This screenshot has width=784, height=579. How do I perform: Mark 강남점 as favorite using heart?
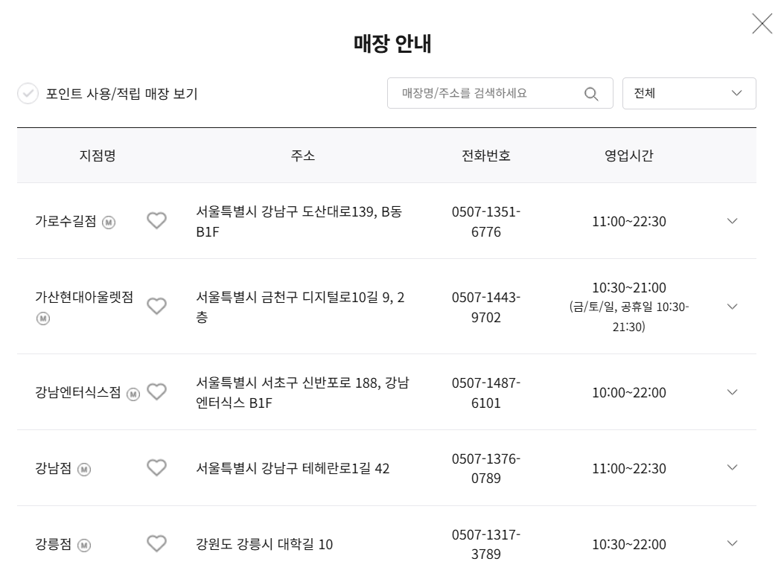click(x=156, y=467)
